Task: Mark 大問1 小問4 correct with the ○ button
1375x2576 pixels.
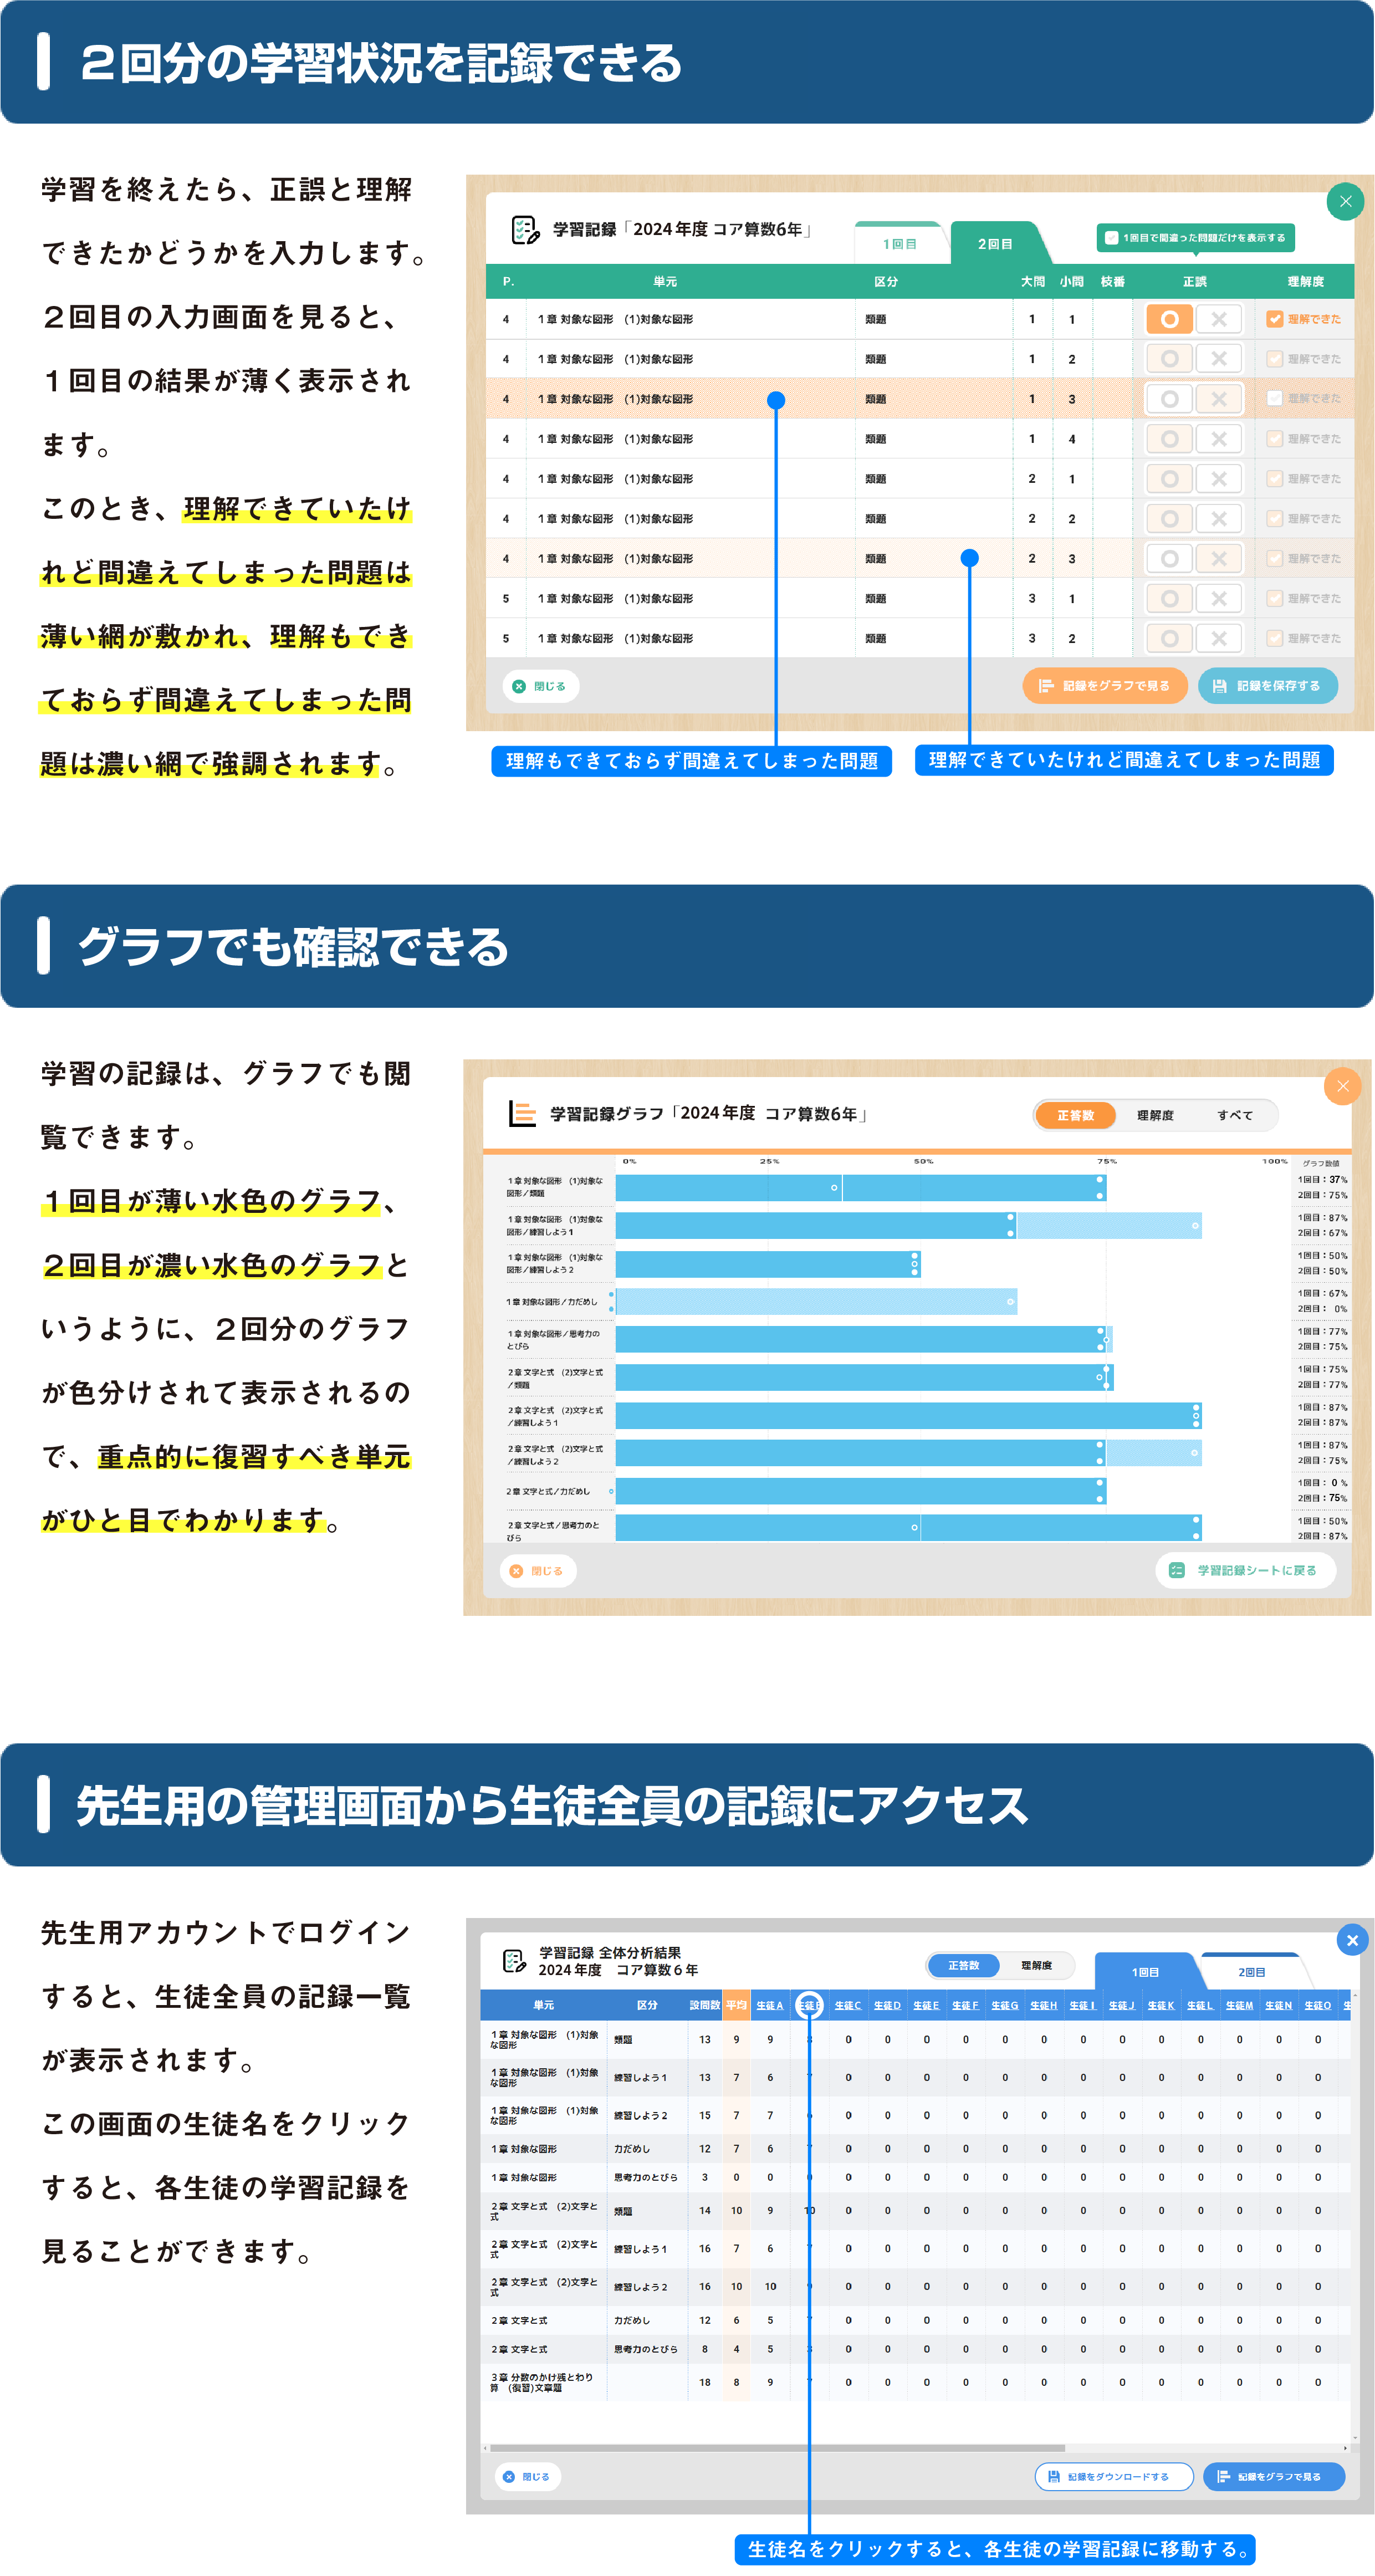Action: (1169, 439)
